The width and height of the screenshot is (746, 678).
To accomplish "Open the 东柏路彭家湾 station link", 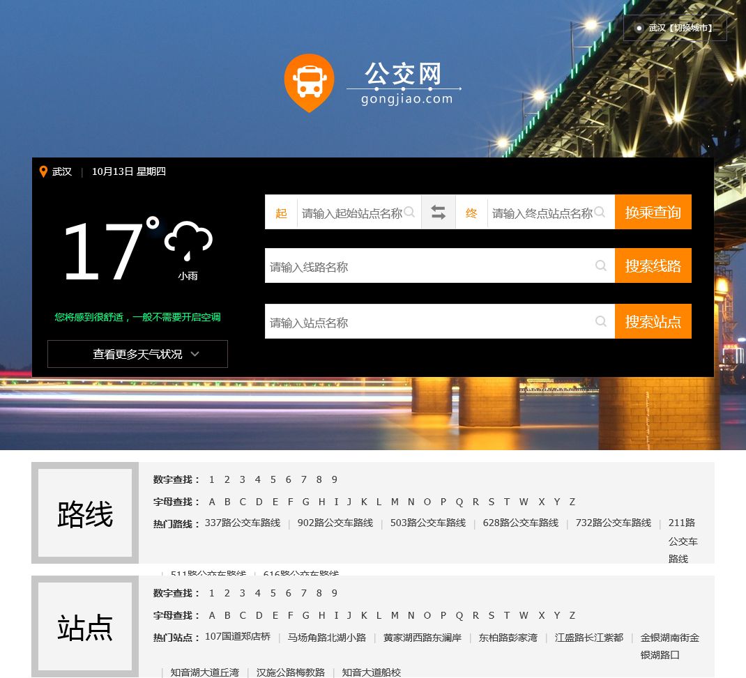I will click(508, 638).
